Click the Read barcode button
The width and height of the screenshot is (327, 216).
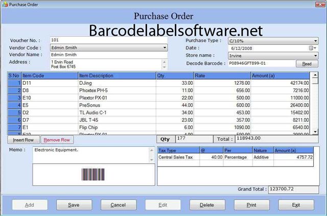(x=307, y=64)
